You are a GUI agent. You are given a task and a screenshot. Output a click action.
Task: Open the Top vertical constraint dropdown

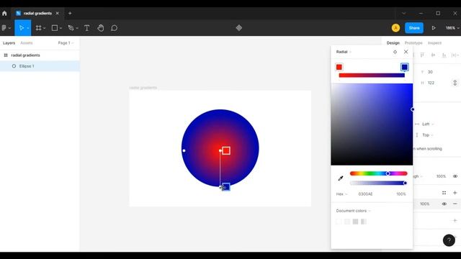coord(428,135)
